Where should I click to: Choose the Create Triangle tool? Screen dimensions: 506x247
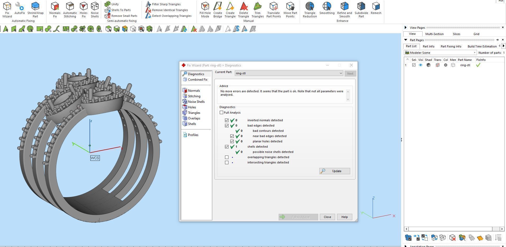point(230,10)
